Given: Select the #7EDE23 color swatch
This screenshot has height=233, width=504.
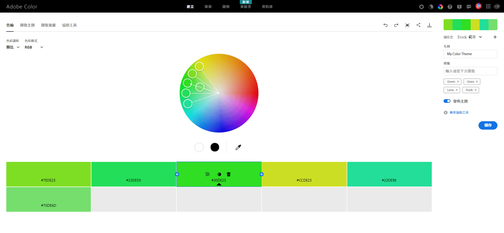Looking at the screenshot, I should [x=48, y=174].
